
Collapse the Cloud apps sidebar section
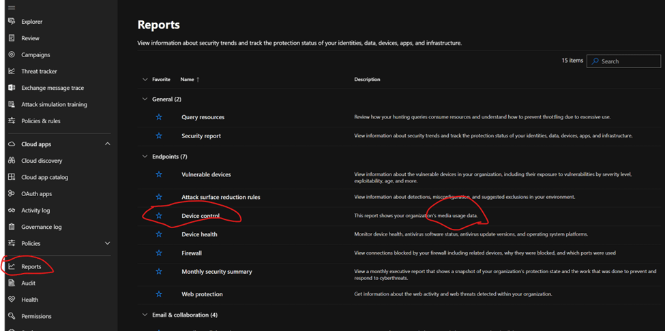107,144
